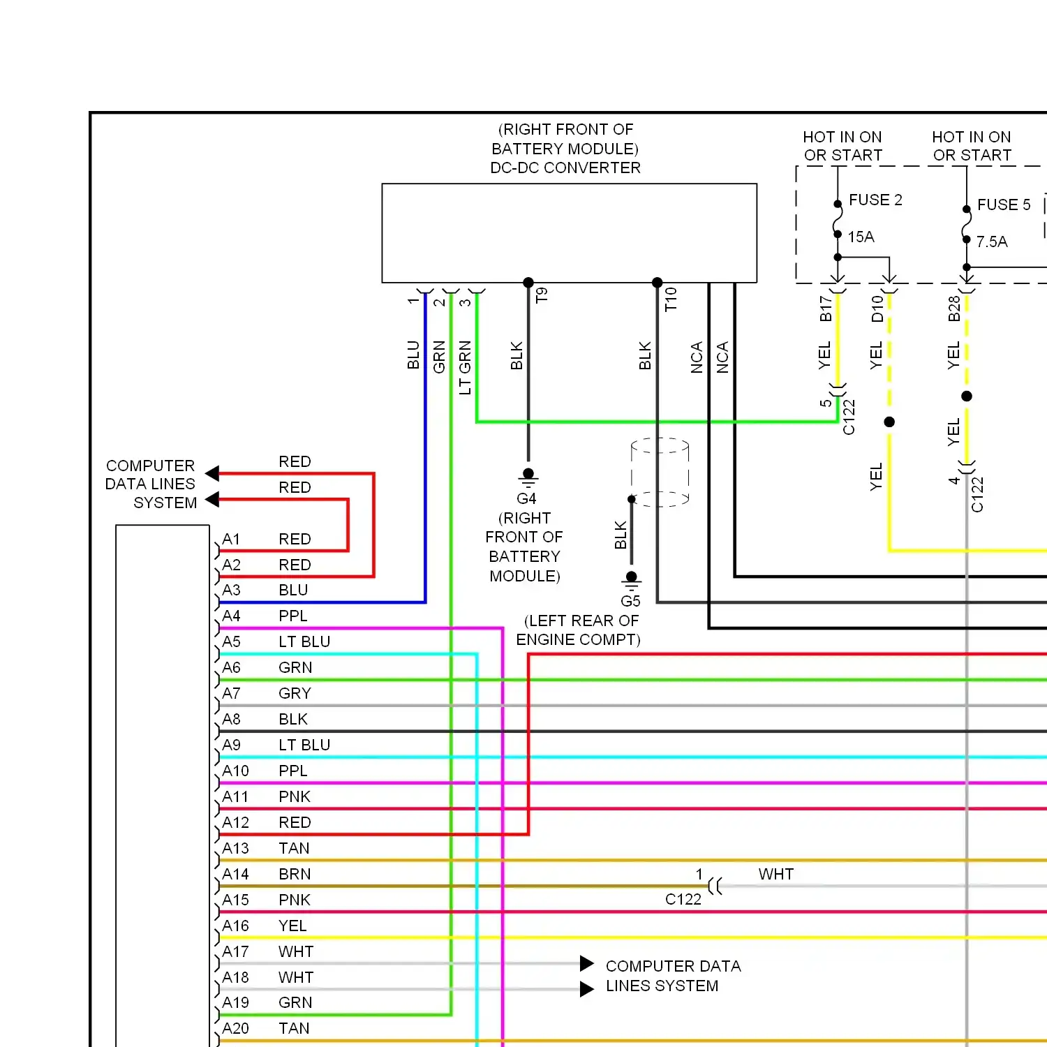Click the T9 terminal dot on converter
The height and width of the screenshot is (1047, 1047).
click(x=528, y=283)
